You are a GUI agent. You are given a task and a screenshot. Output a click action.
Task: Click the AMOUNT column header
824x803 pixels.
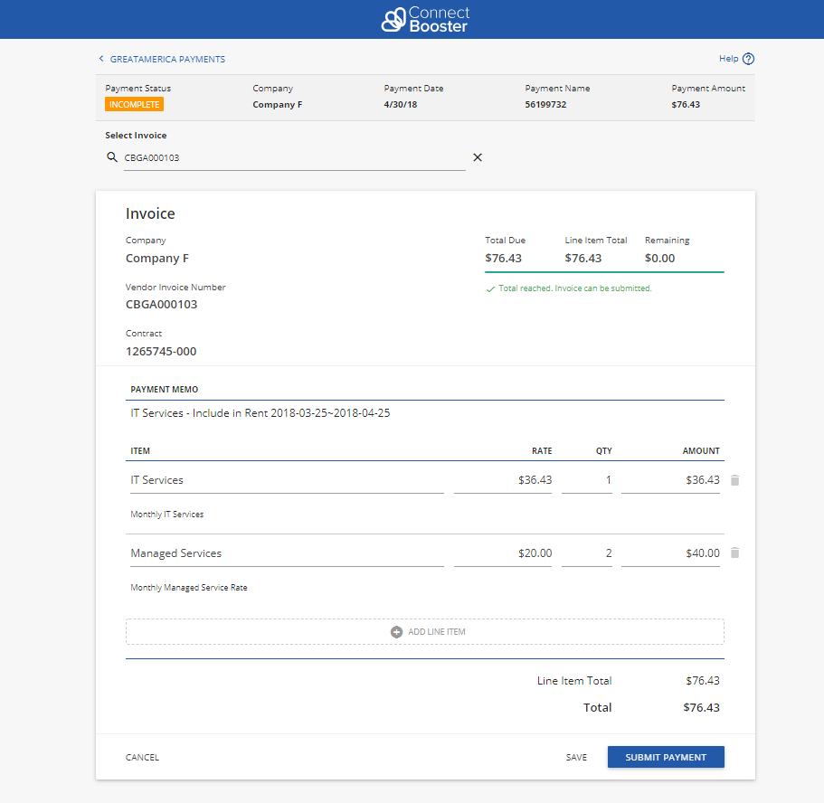click(x=701, y=451)
